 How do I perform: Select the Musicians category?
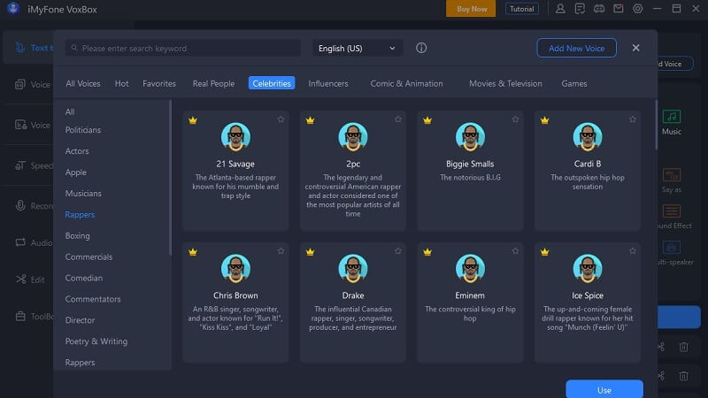(x=83, y=193)
